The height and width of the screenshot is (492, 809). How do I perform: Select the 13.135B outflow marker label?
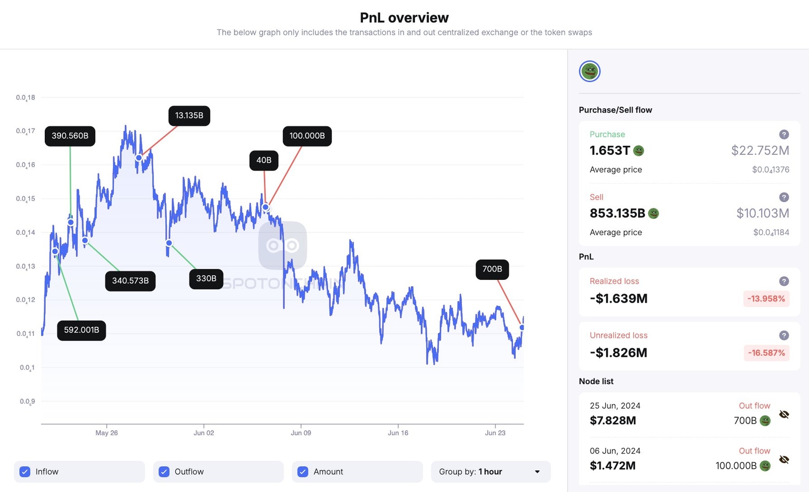[189, 116]
